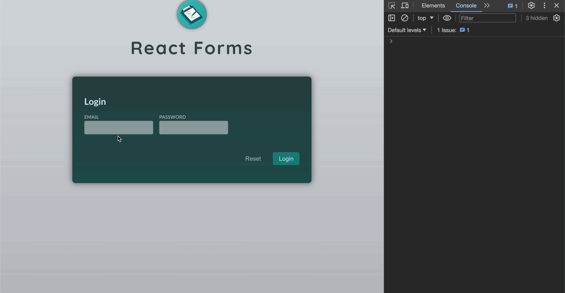Click the 3 hidden messages label
The width and height of the screenshot is (565, 293).
pos(537,18)
